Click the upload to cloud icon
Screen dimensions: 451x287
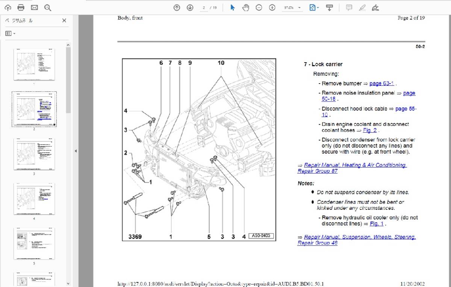tap(8, 7)
